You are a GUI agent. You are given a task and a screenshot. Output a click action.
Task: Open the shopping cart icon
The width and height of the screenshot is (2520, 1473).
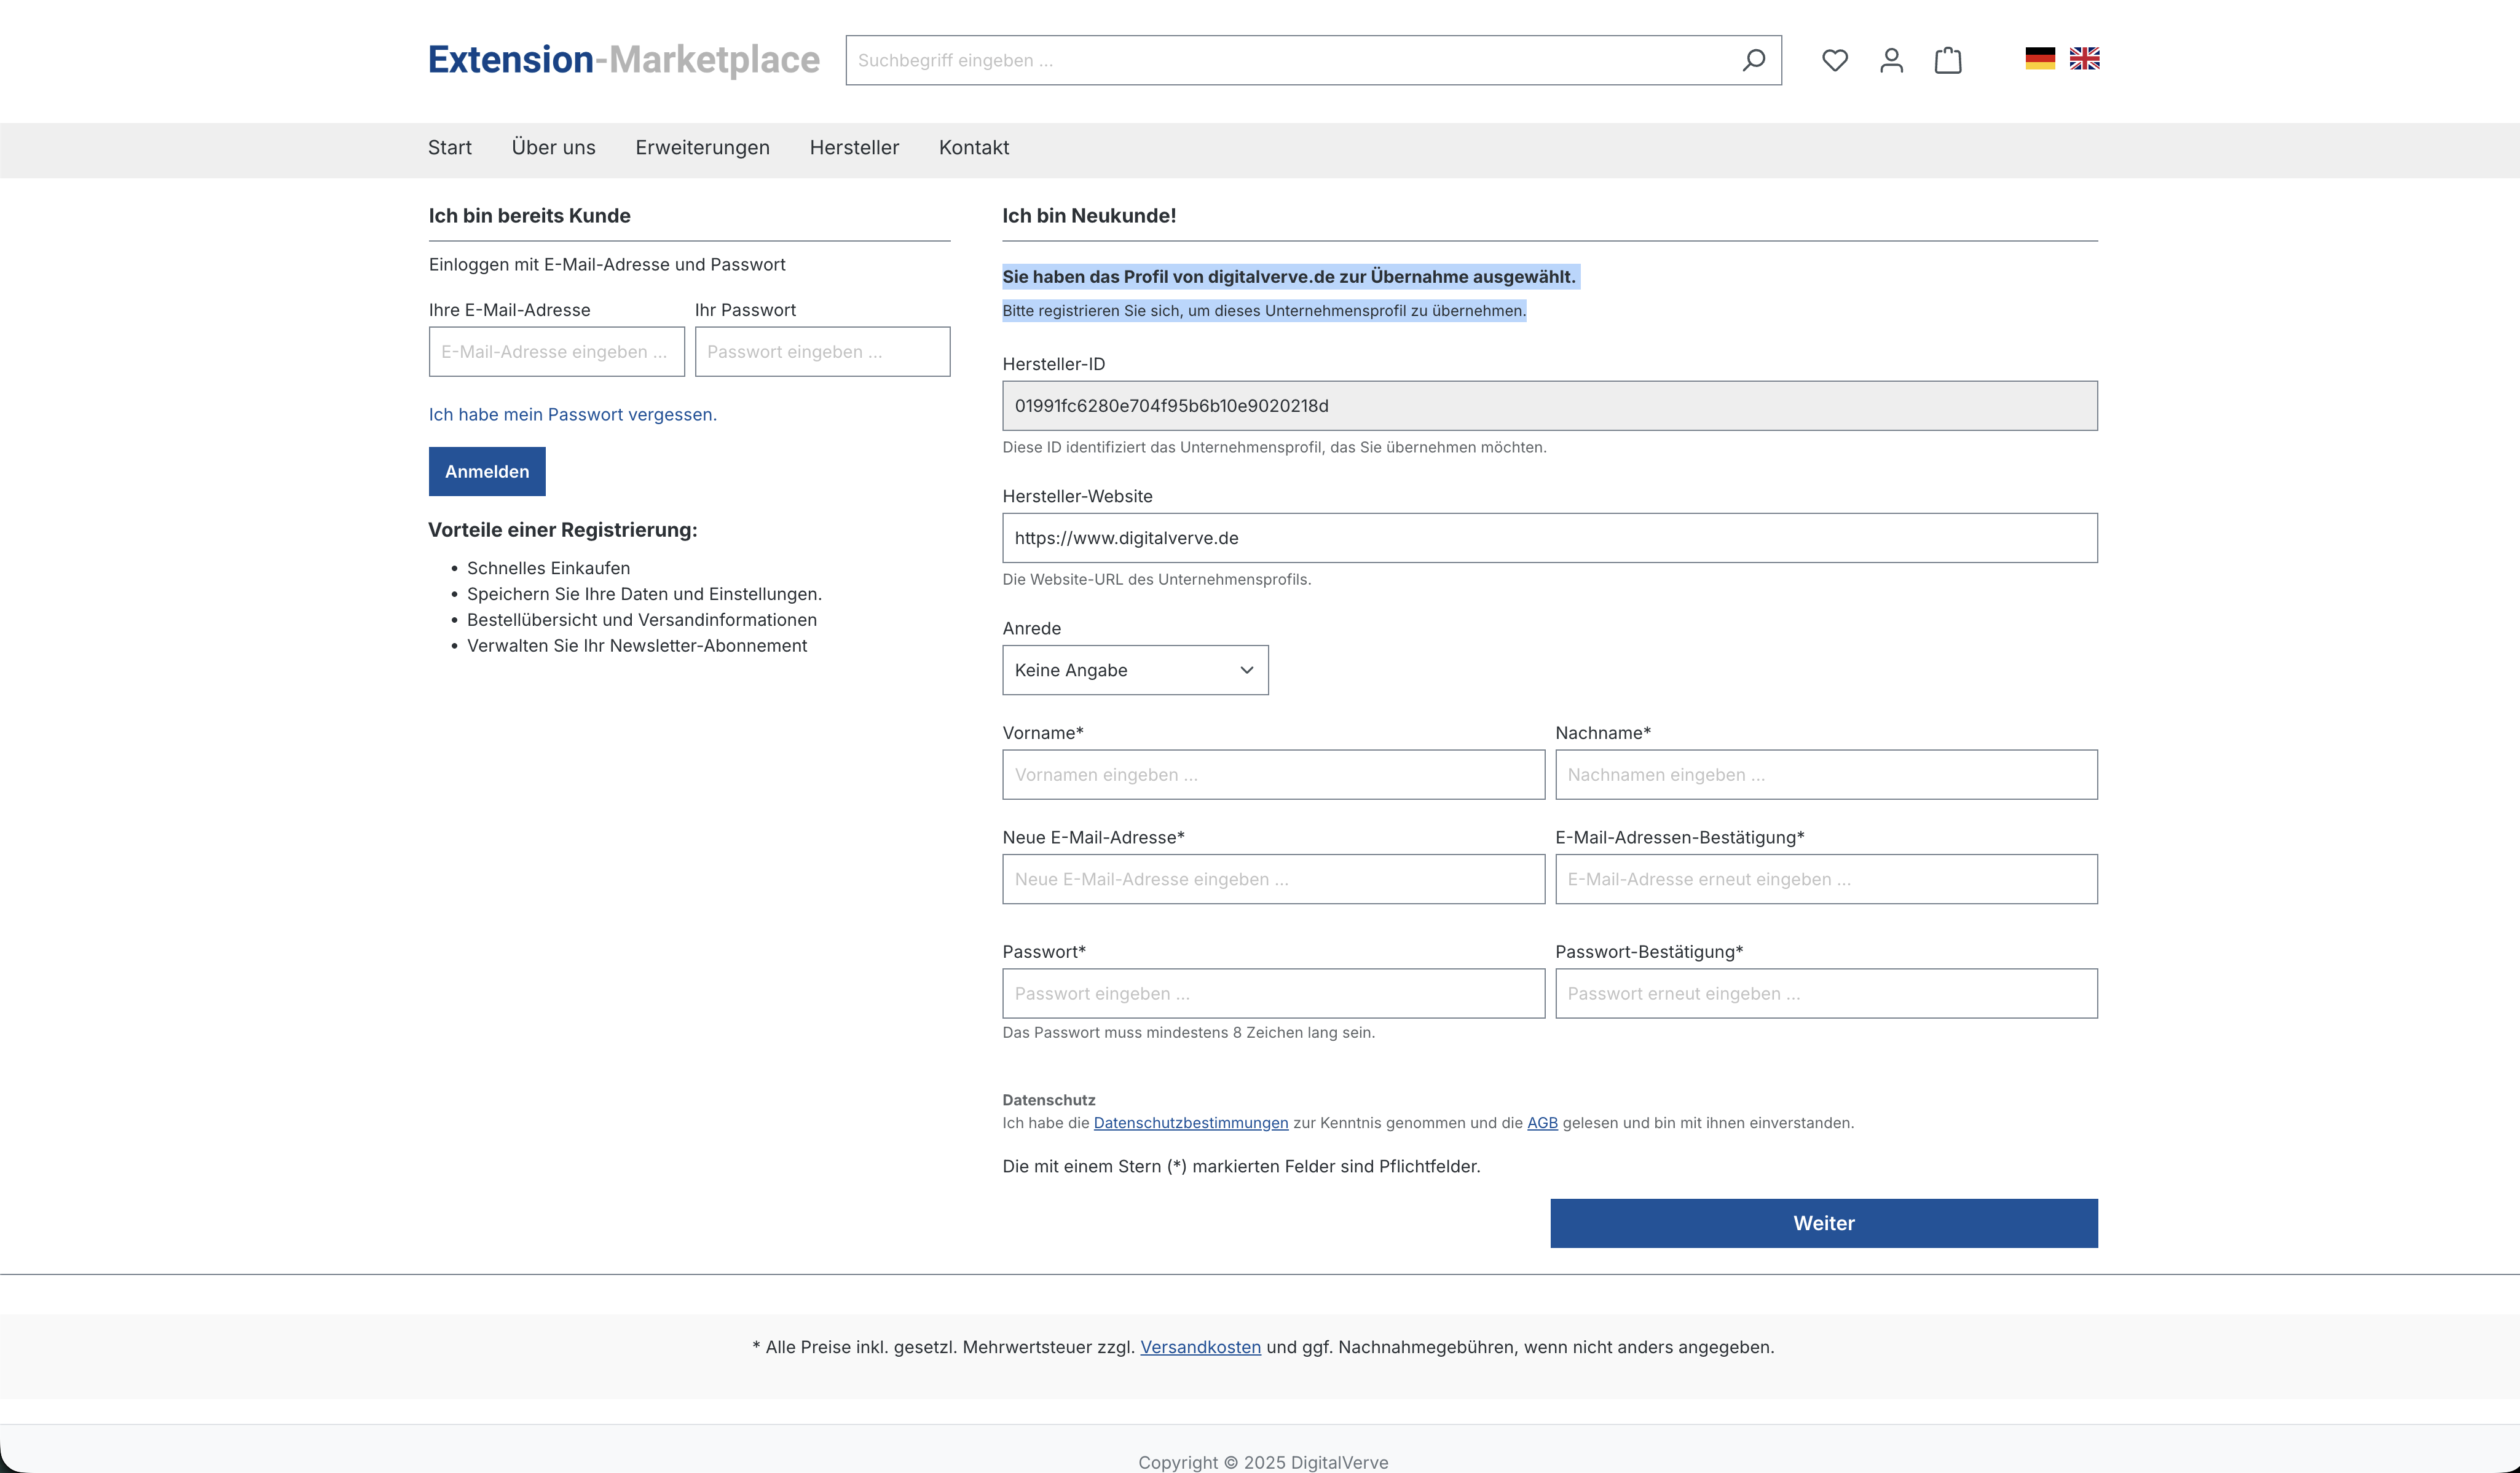pyautogui.click(x=1947, y=60)
